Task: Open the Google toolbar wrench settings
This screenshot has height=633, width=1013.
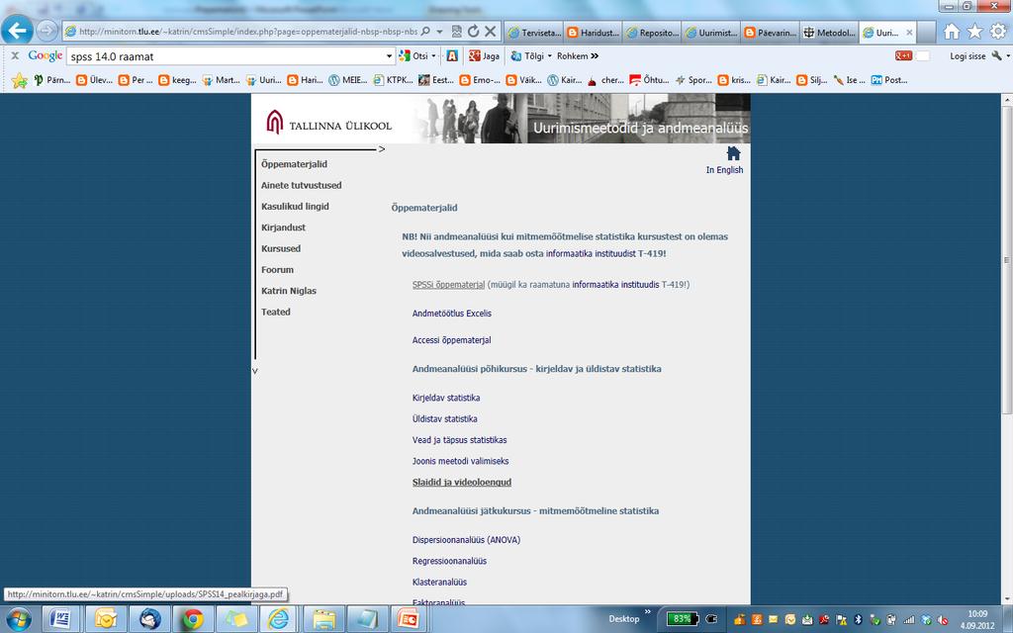Action: tap(997, 56)
